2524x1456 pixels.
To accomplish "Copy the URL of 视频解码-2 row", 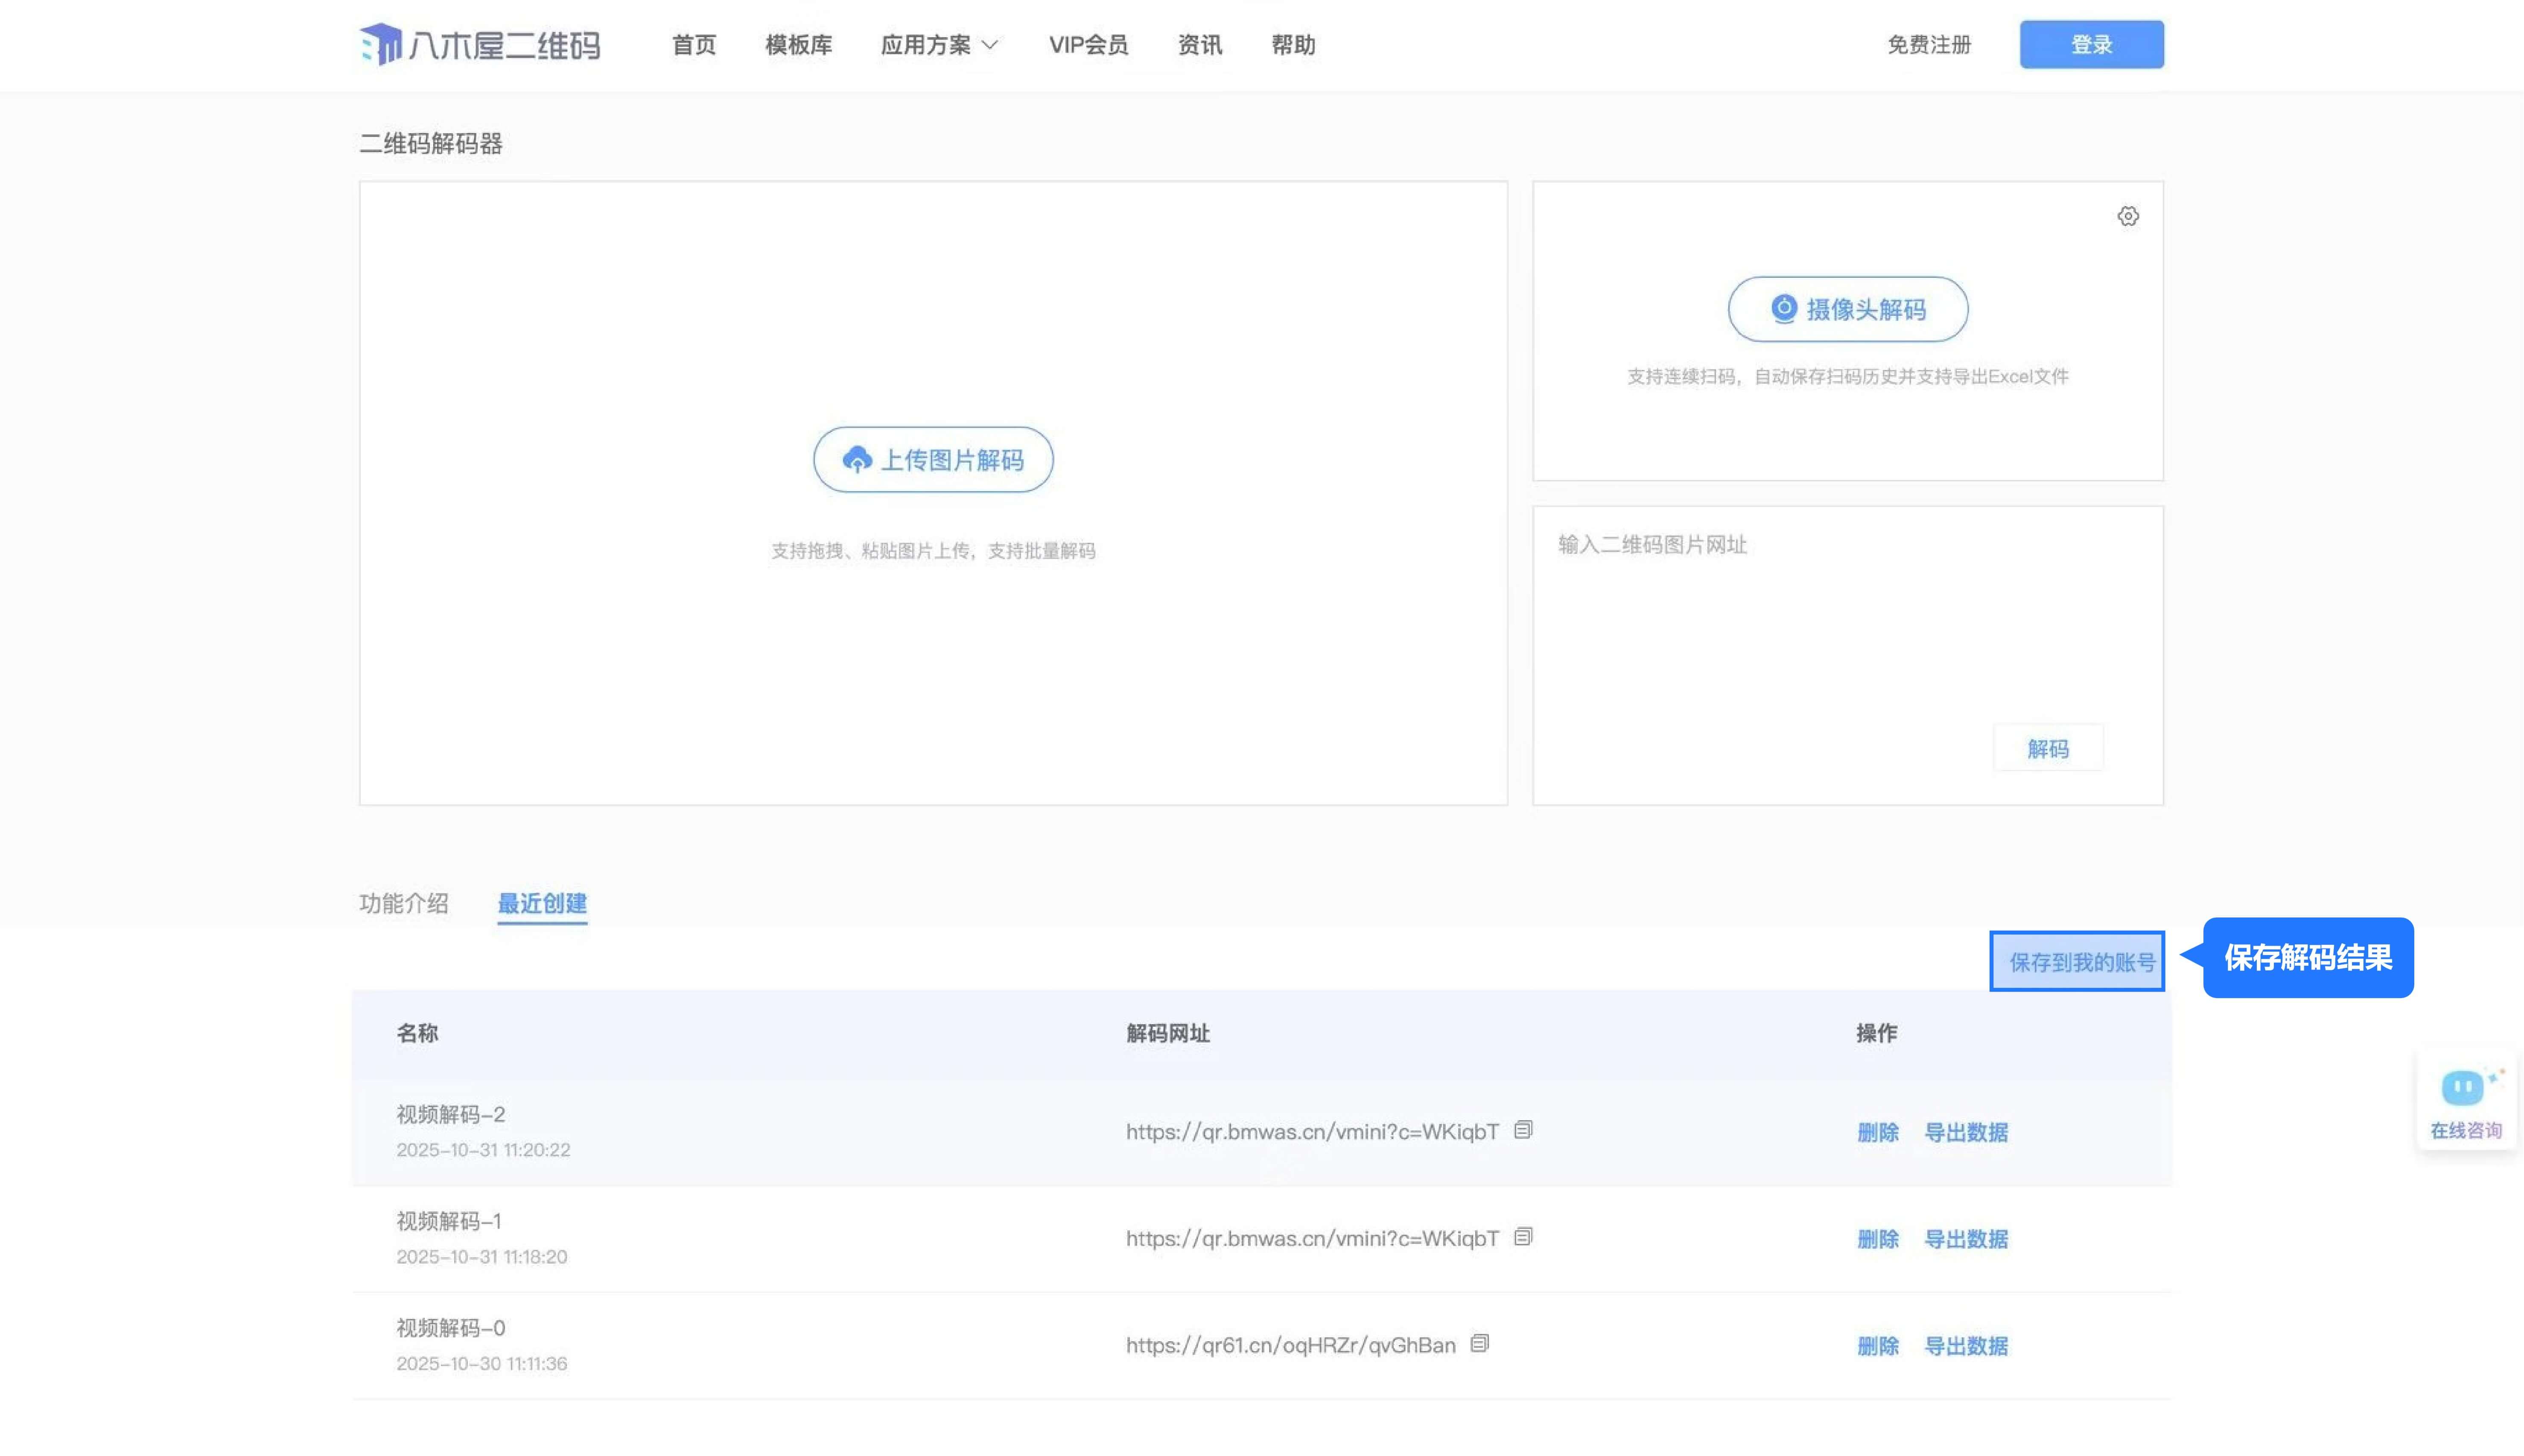I will tap(1522, 1130).
